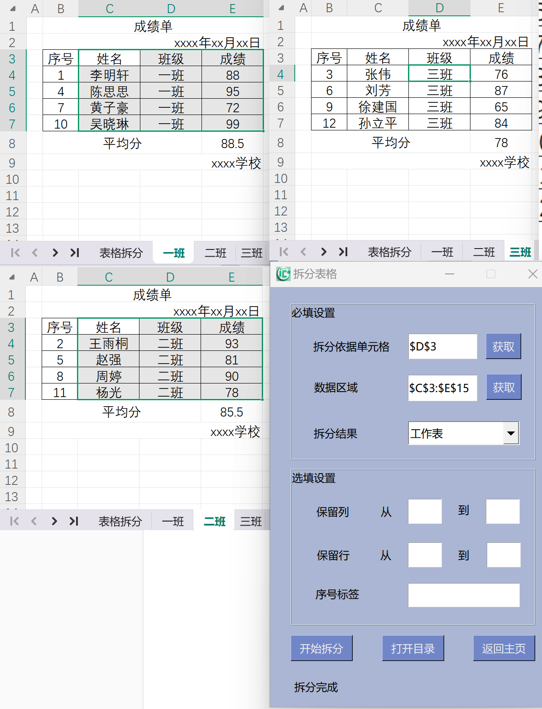Click the next sheet arrow in the 二班 pane
Viewport: 542px width, 709px height.
point(54,521)
